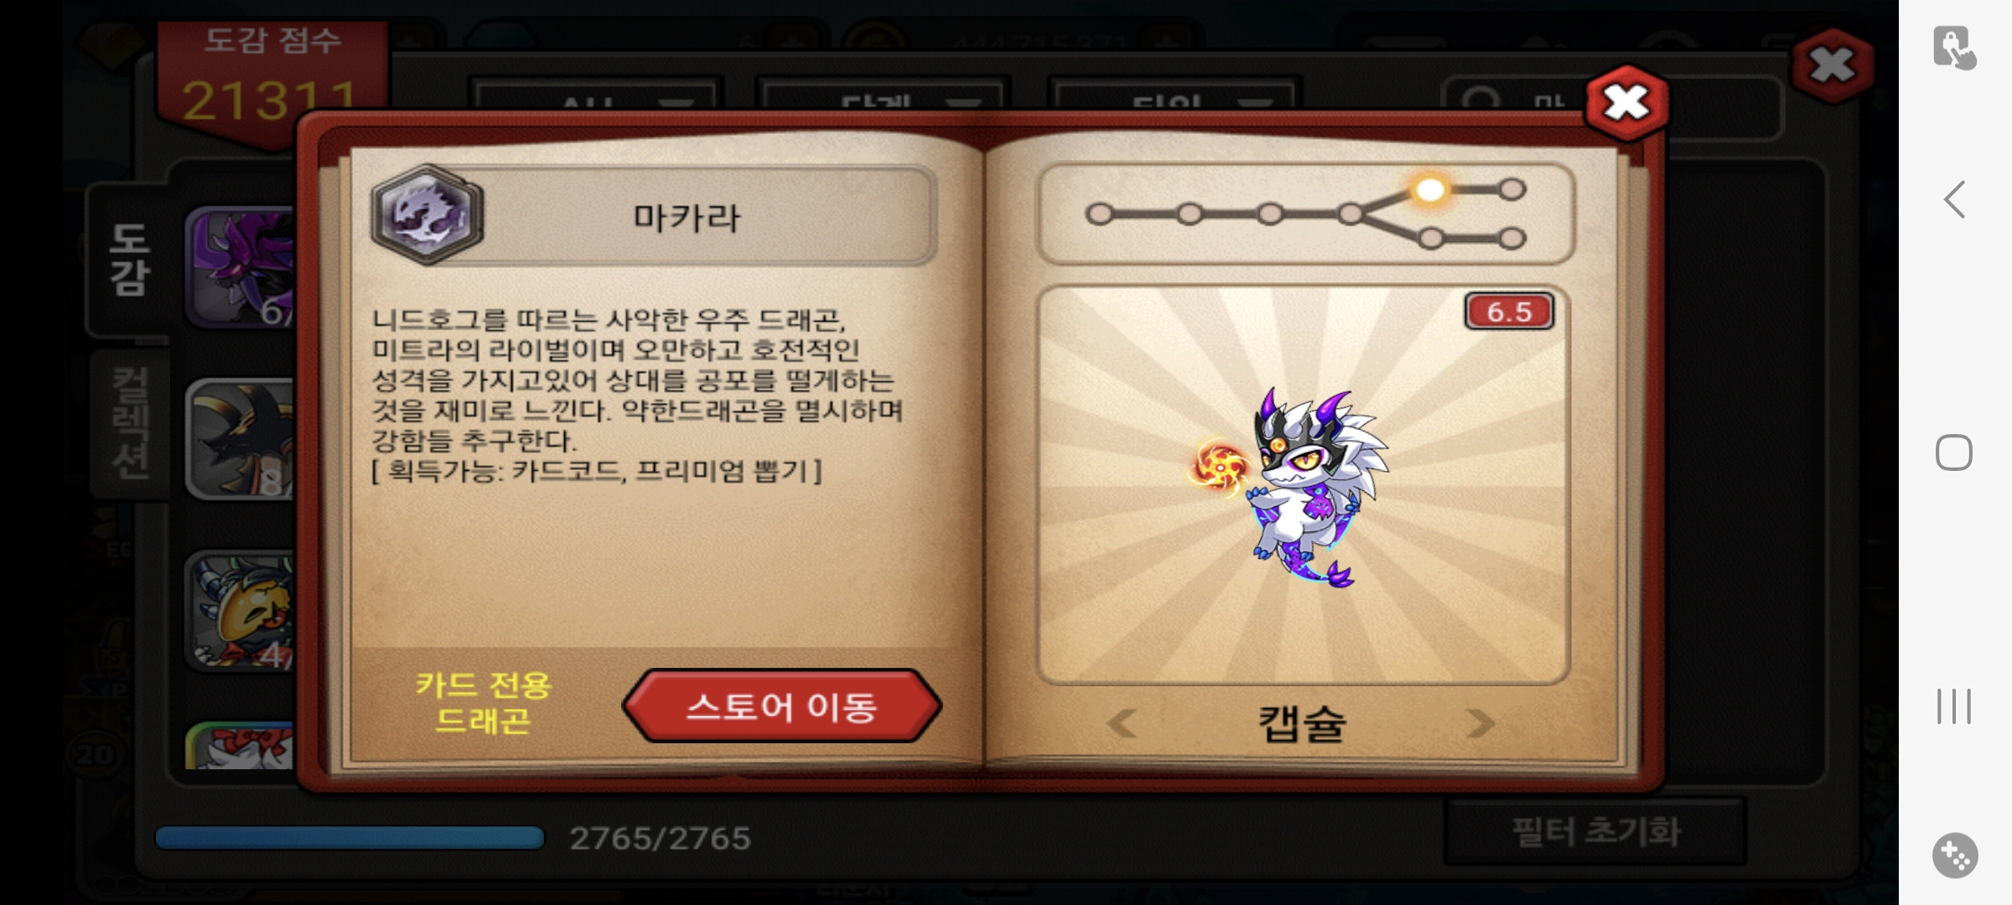Switch to the 컬렉션 side tab
The image size is (2012, 905).
pos(130,423)
